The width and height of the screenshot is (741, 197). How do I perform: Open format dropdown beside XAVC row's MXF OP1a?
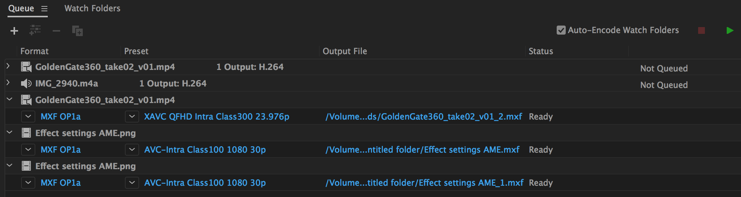pos(28,117)
